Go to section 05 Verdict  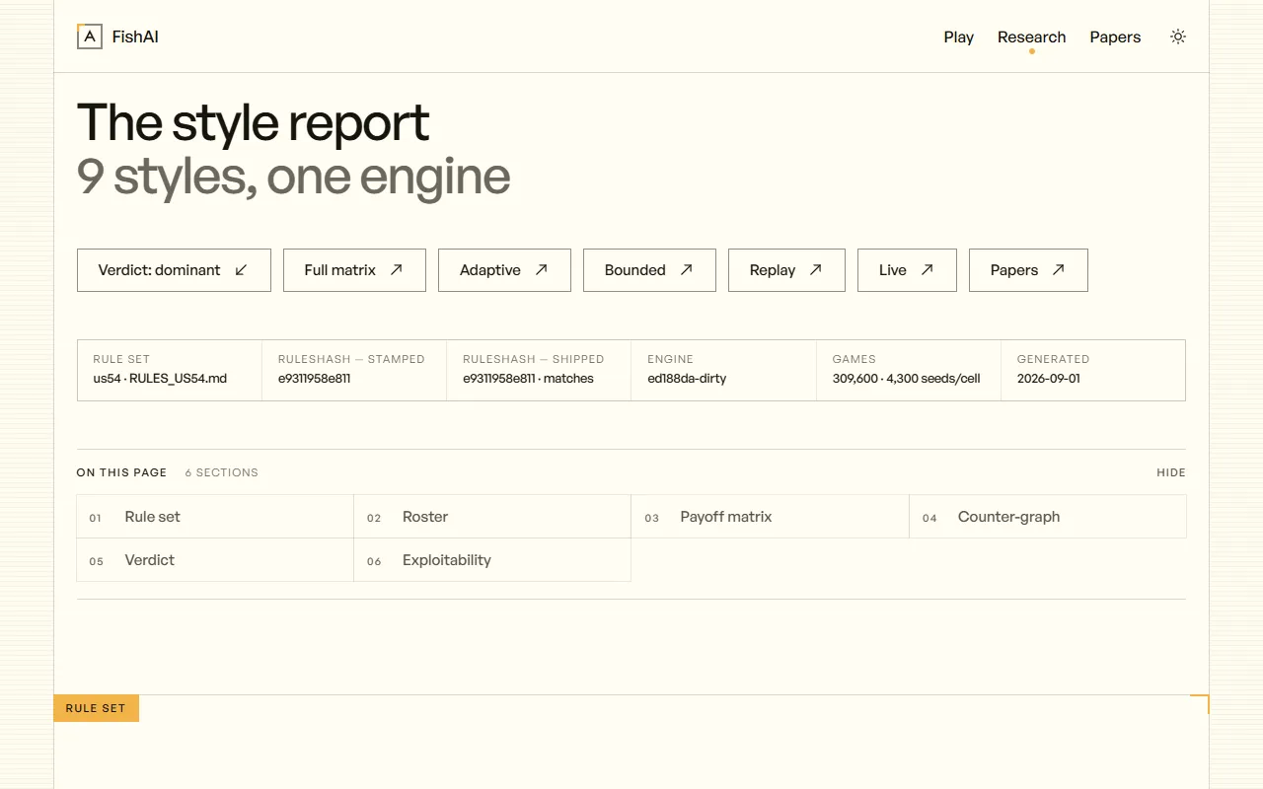coord(215,560)
